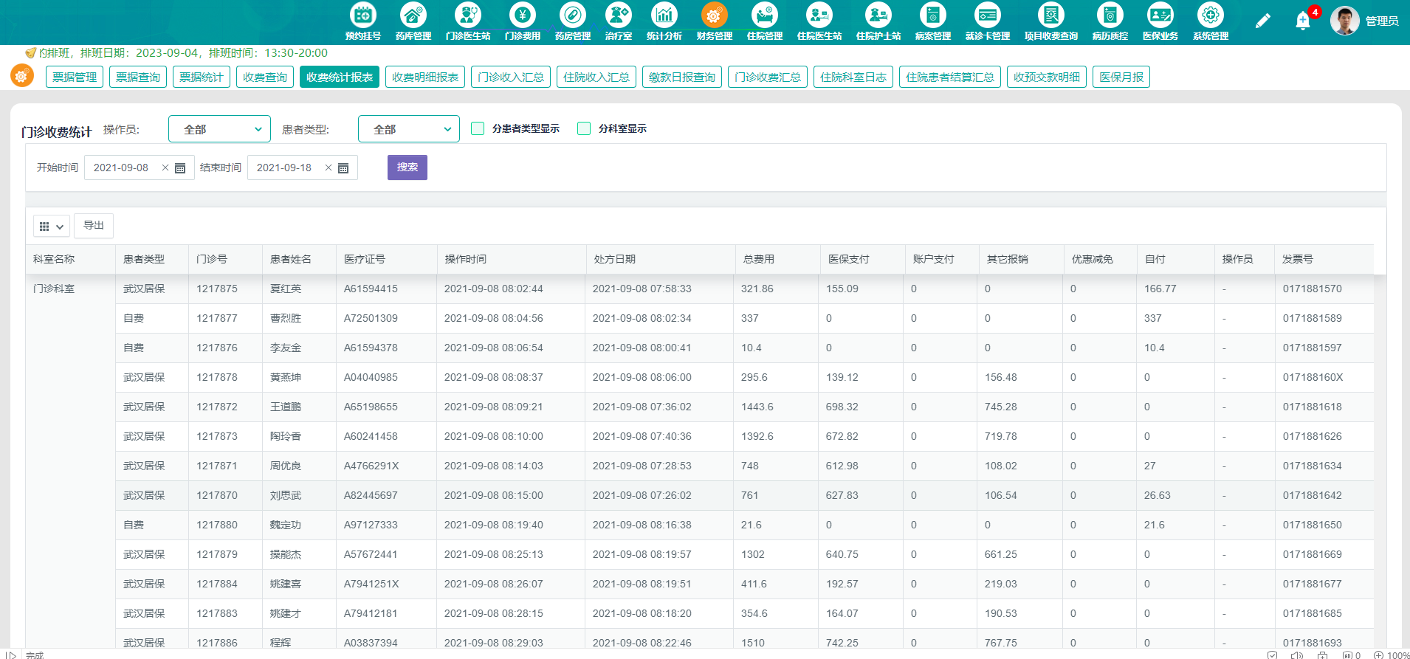Screen dimensions: 1410x659
Task: Click the notification bell icon
Action: pyautogui.click(x=1303, y=21)
